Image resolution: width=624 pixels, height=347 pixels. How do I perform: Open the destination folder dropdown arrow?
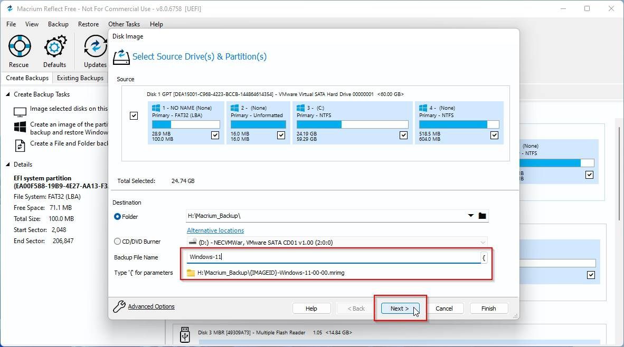[471, 216]
